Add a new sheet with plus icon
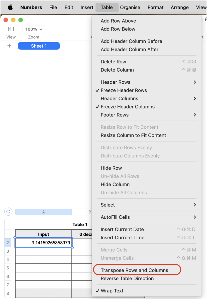208x299 pixels. point(9,46)
